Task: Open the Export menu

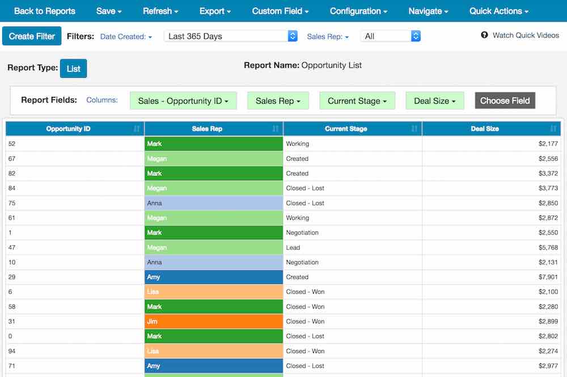Action: [215, 11]
